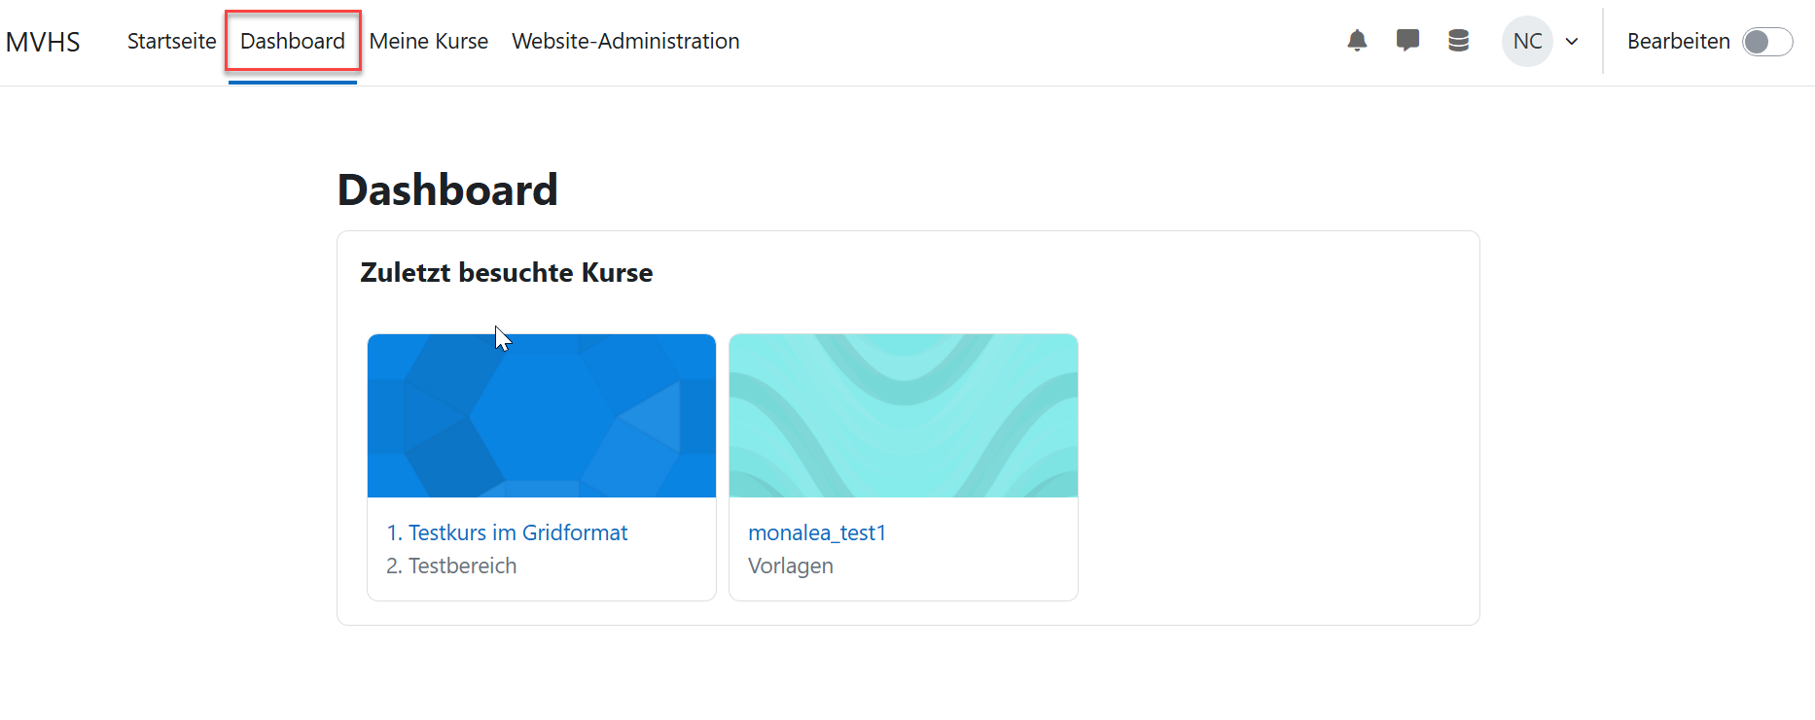
Task: Select the Dashboard navigation tab
Action: click(293, 42)
